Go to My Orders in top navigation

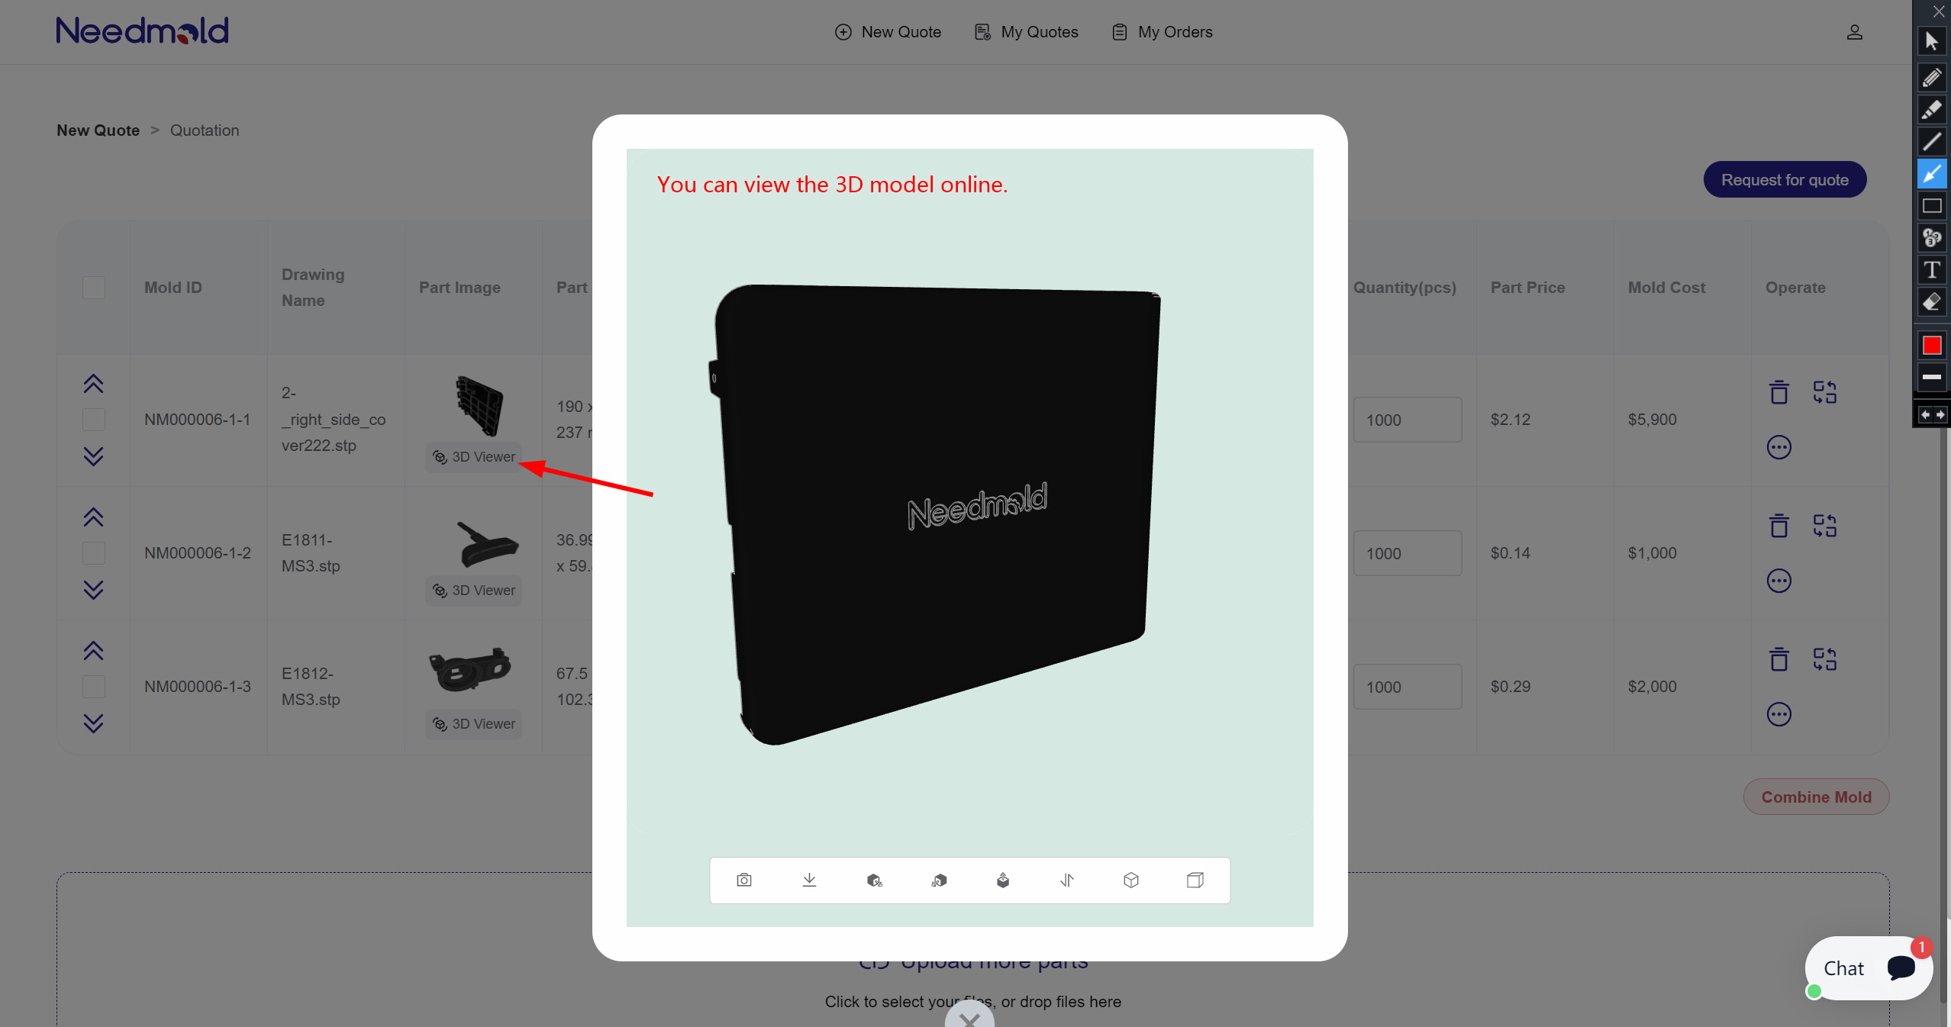click(x=1163, y=32)
